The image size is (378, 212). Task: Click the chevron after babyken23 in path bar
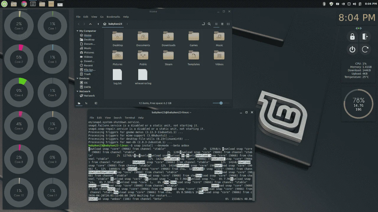pyautogui.click(x=127, y=24)
